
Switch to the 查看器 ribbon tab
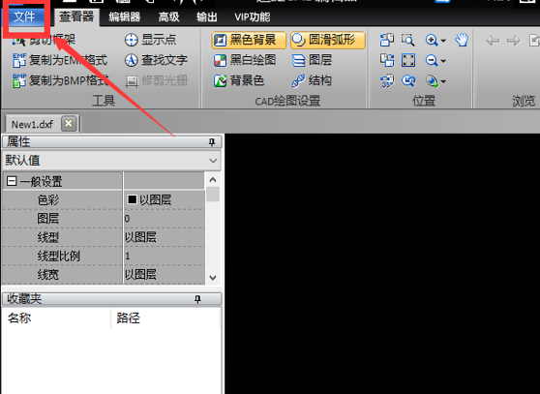[x=76, y=16]
